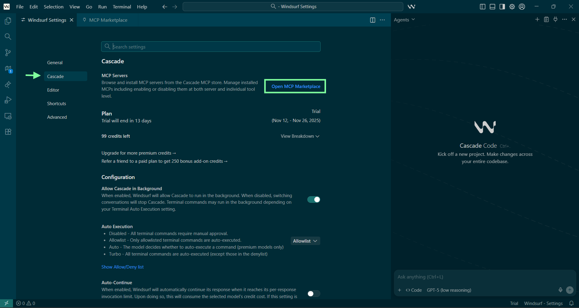
Task: Open the Go menu
Action: 89,7
